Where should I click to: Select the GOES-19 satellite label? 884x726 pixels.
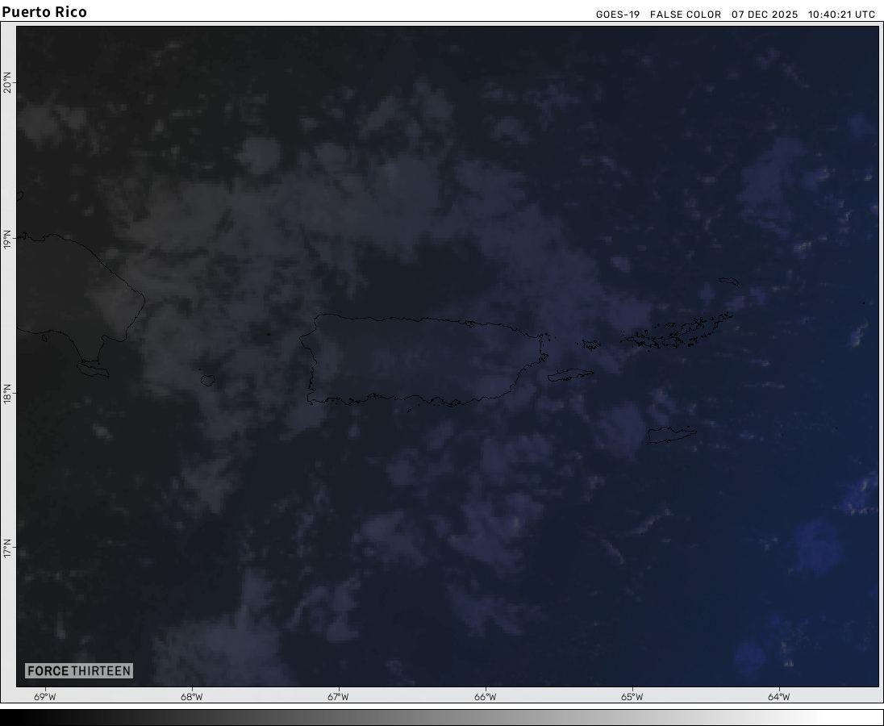(x=617, y=15)
